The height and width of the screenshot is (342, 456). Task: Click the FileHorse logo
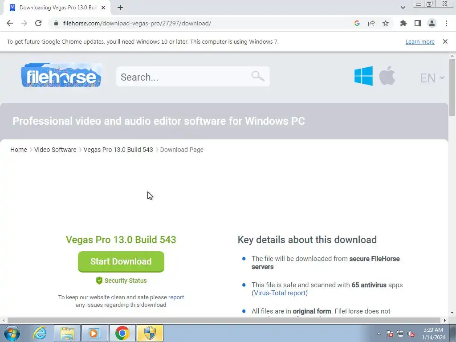pyautogui.click(x=61, y=75)
